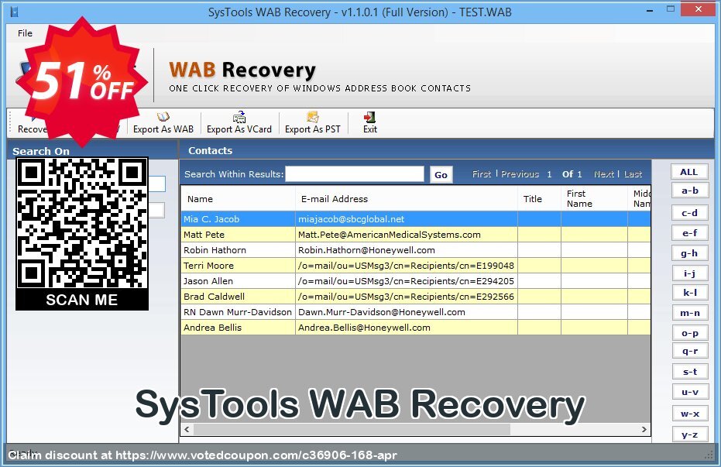This screenshot has width=721, height=467.
Task: Minimize the WAB Recovery window
Action: coord(649,10)
